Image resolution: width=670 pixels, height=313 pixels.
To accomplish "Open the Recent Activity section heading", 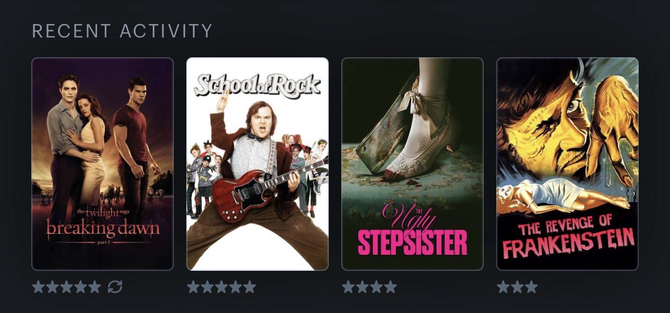I will pos(122,31).
